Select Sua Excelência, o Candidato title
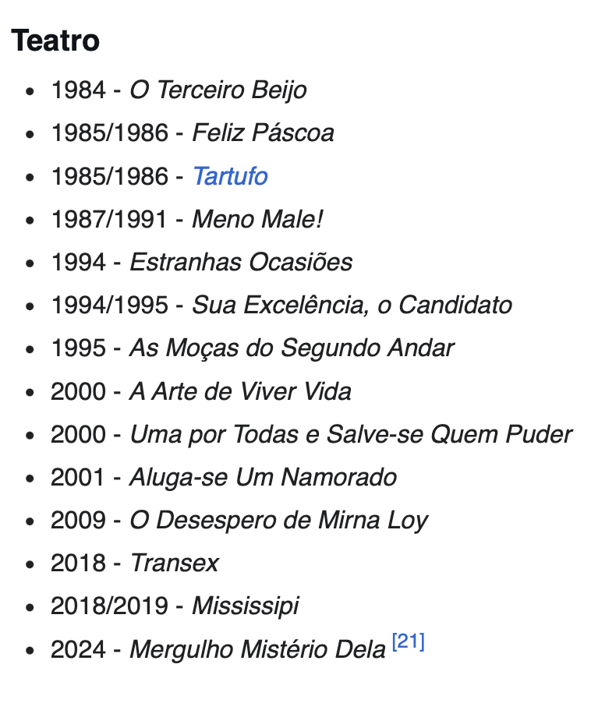This screenshot has height=703, width=591. pyautogui.click(x=352, y=305)
